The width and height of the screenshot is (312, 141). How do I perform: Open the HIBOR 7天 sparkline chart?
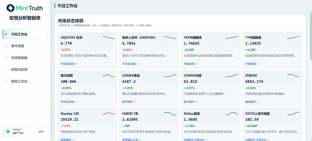170,114
